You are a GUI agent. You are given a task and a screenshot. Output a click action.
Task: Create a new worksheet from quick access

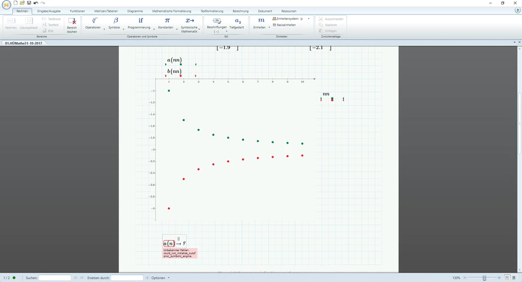[x=15, y=3]
